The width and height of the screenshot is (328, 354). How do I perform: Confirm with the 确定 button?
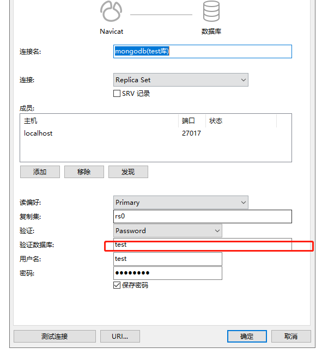tap(247, 337)
